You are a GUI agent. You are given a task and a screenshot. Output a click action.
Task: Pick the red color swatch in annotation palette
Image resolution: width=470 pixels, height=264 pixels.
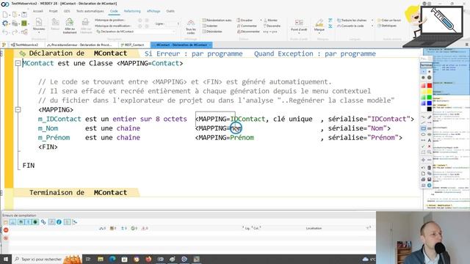point(429,86)
